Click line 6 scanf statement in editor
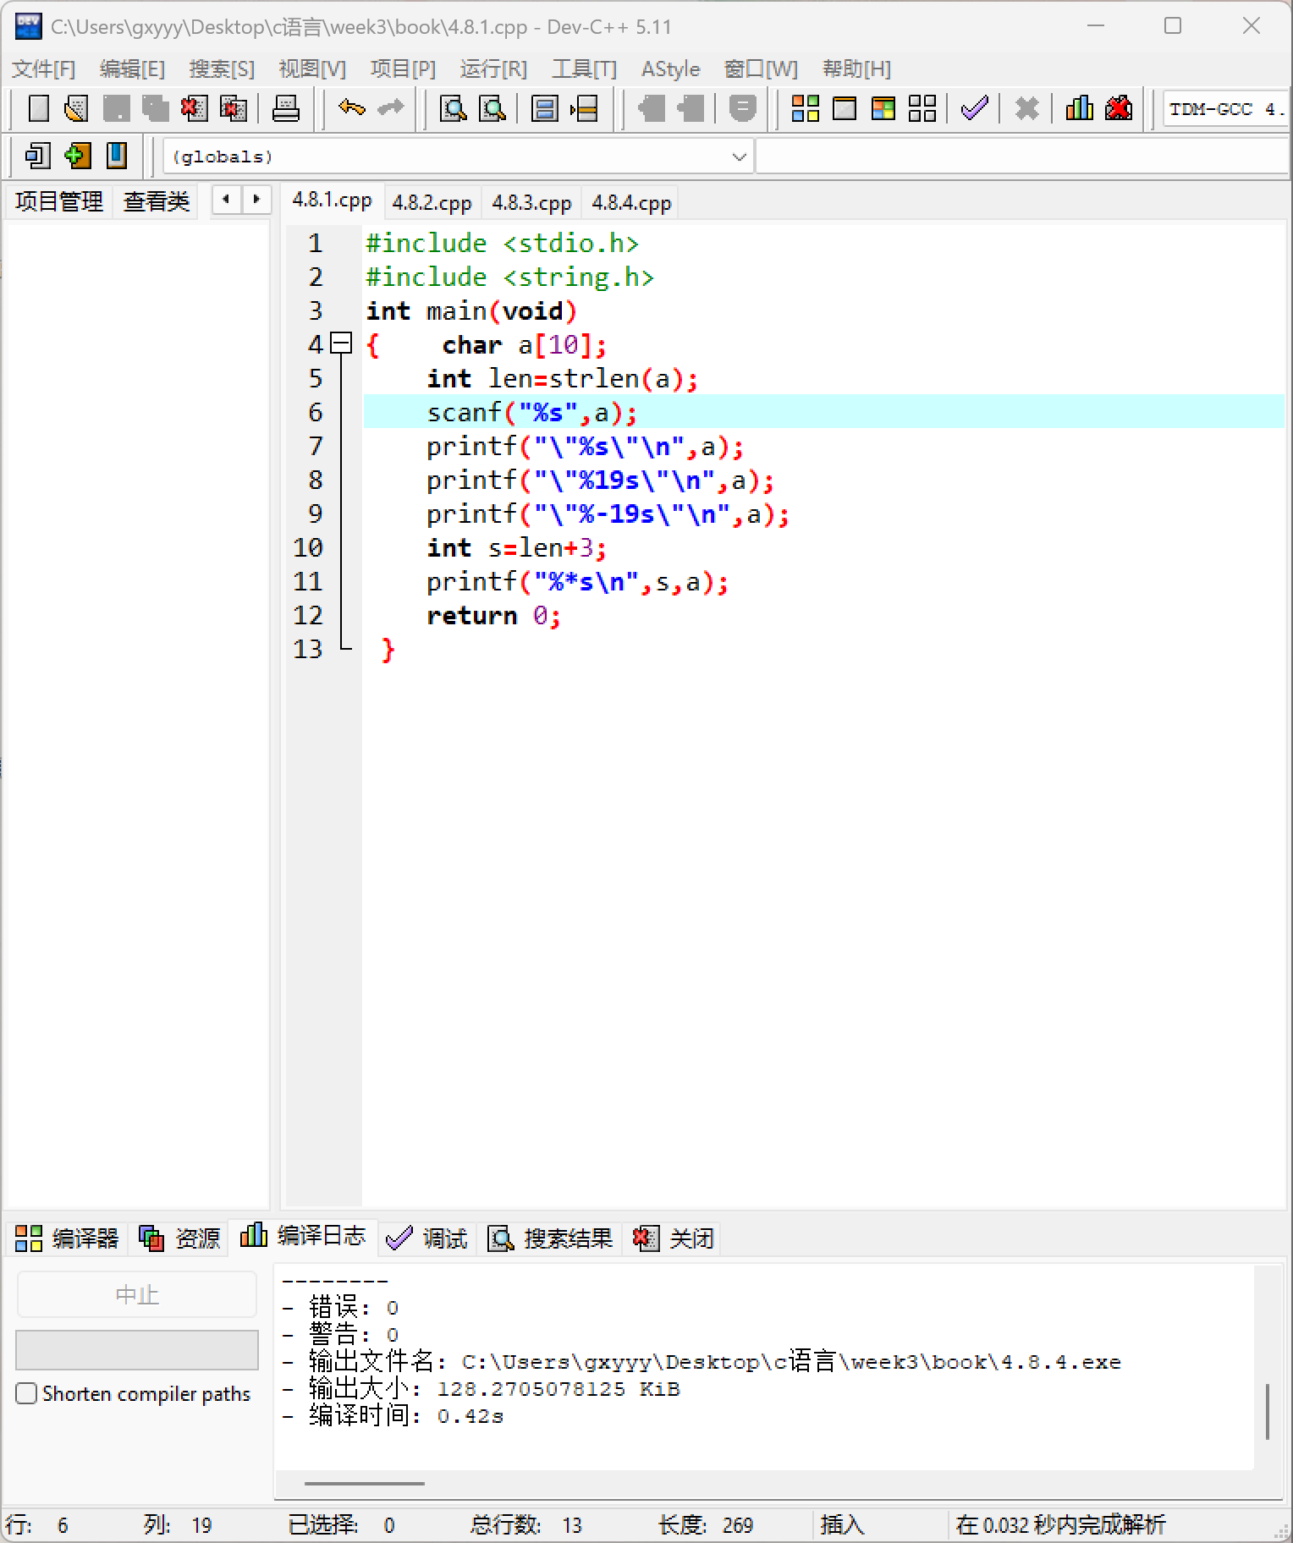The image size is (1293, 1543). [x=532, y=412]
